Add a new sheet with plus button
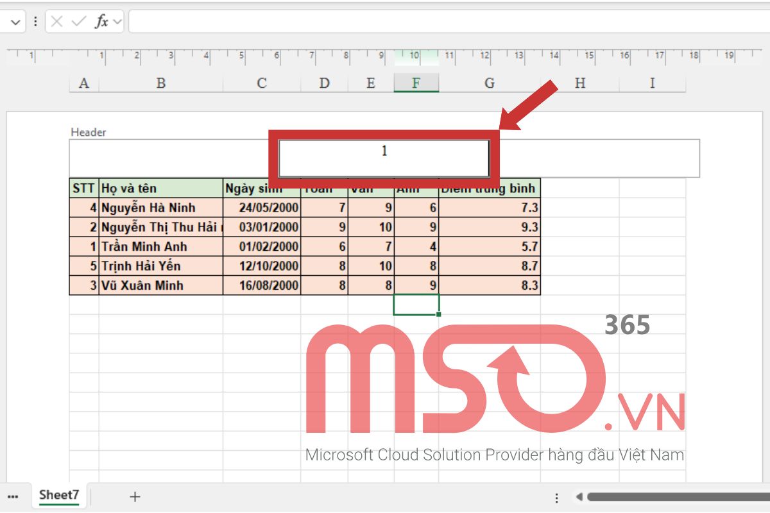Screen dimensions: 770x513 click(135, 496)
